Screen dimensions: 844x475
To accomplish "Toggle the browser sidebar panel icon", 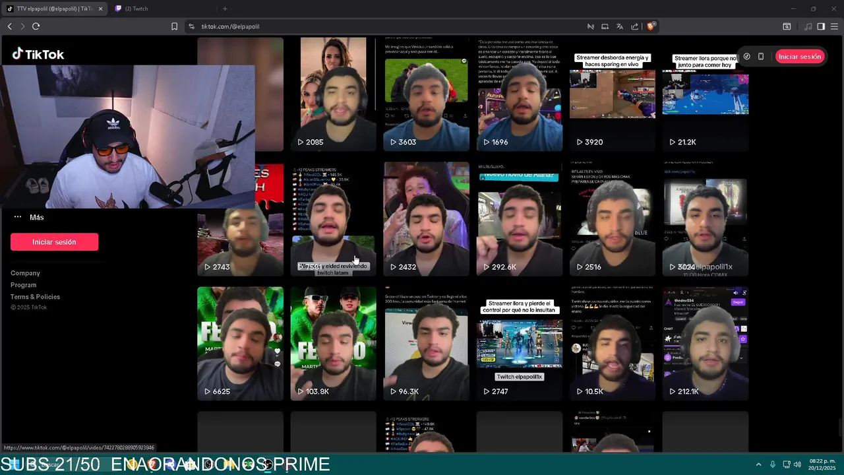I will pyautogui.click(x=821, y=26).
